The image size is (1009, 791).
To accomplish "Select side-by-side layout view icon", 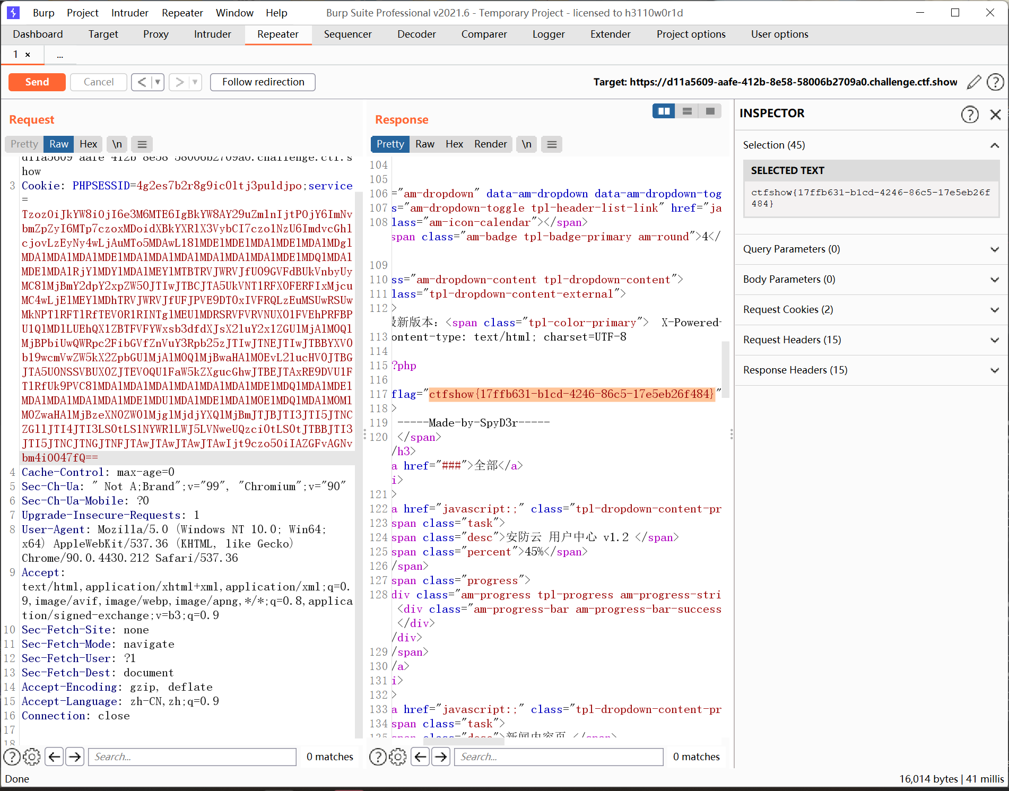I will point(664,111).
